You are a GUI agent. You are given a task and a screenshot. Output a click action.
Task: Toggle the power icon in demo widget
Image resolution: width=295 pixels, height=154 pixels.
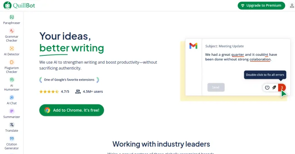tap(267, 88)
